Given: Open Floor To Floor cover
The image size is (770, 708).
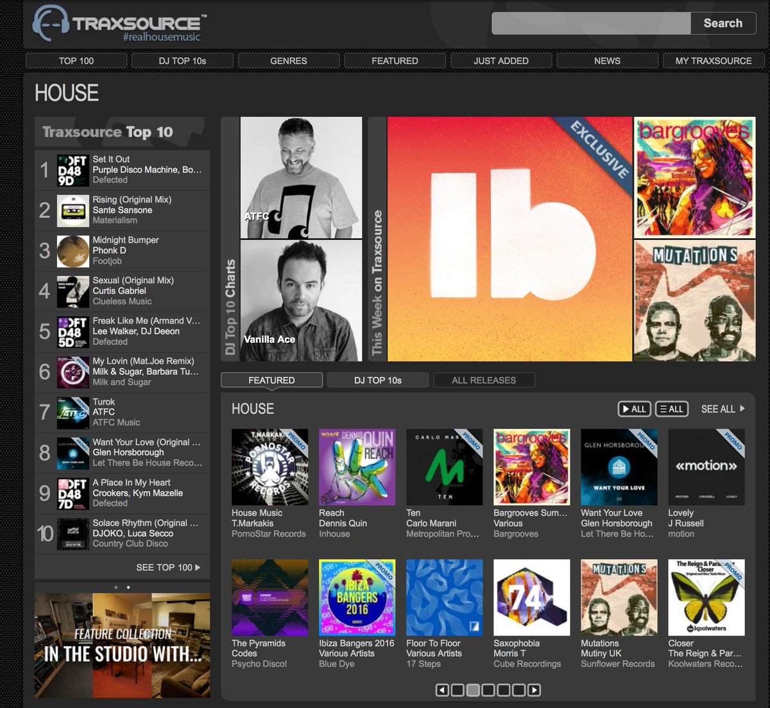Looking at the screenshot, I should coord(444,598).
